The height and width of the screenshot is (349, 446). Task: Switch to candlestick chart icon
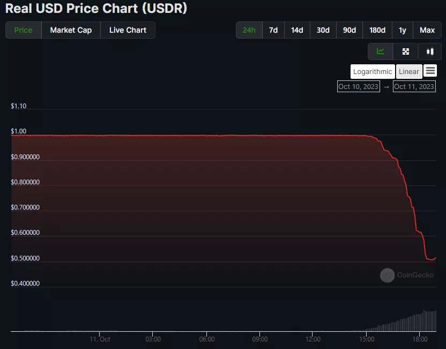(x=430, y=51)
